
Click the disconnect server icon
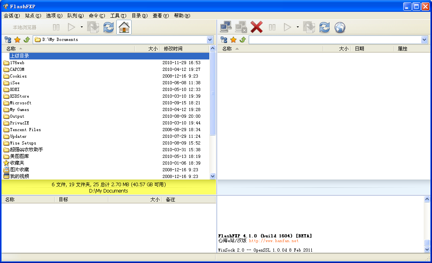(241, 27)
